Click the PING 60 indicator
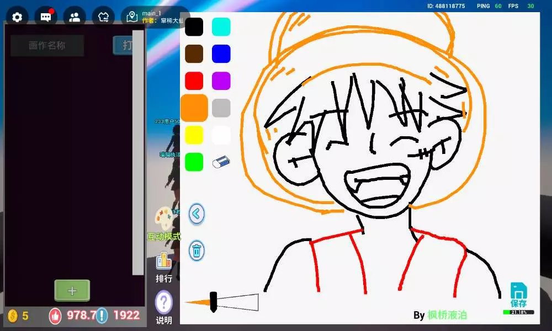552x331 pixels. 489,6
